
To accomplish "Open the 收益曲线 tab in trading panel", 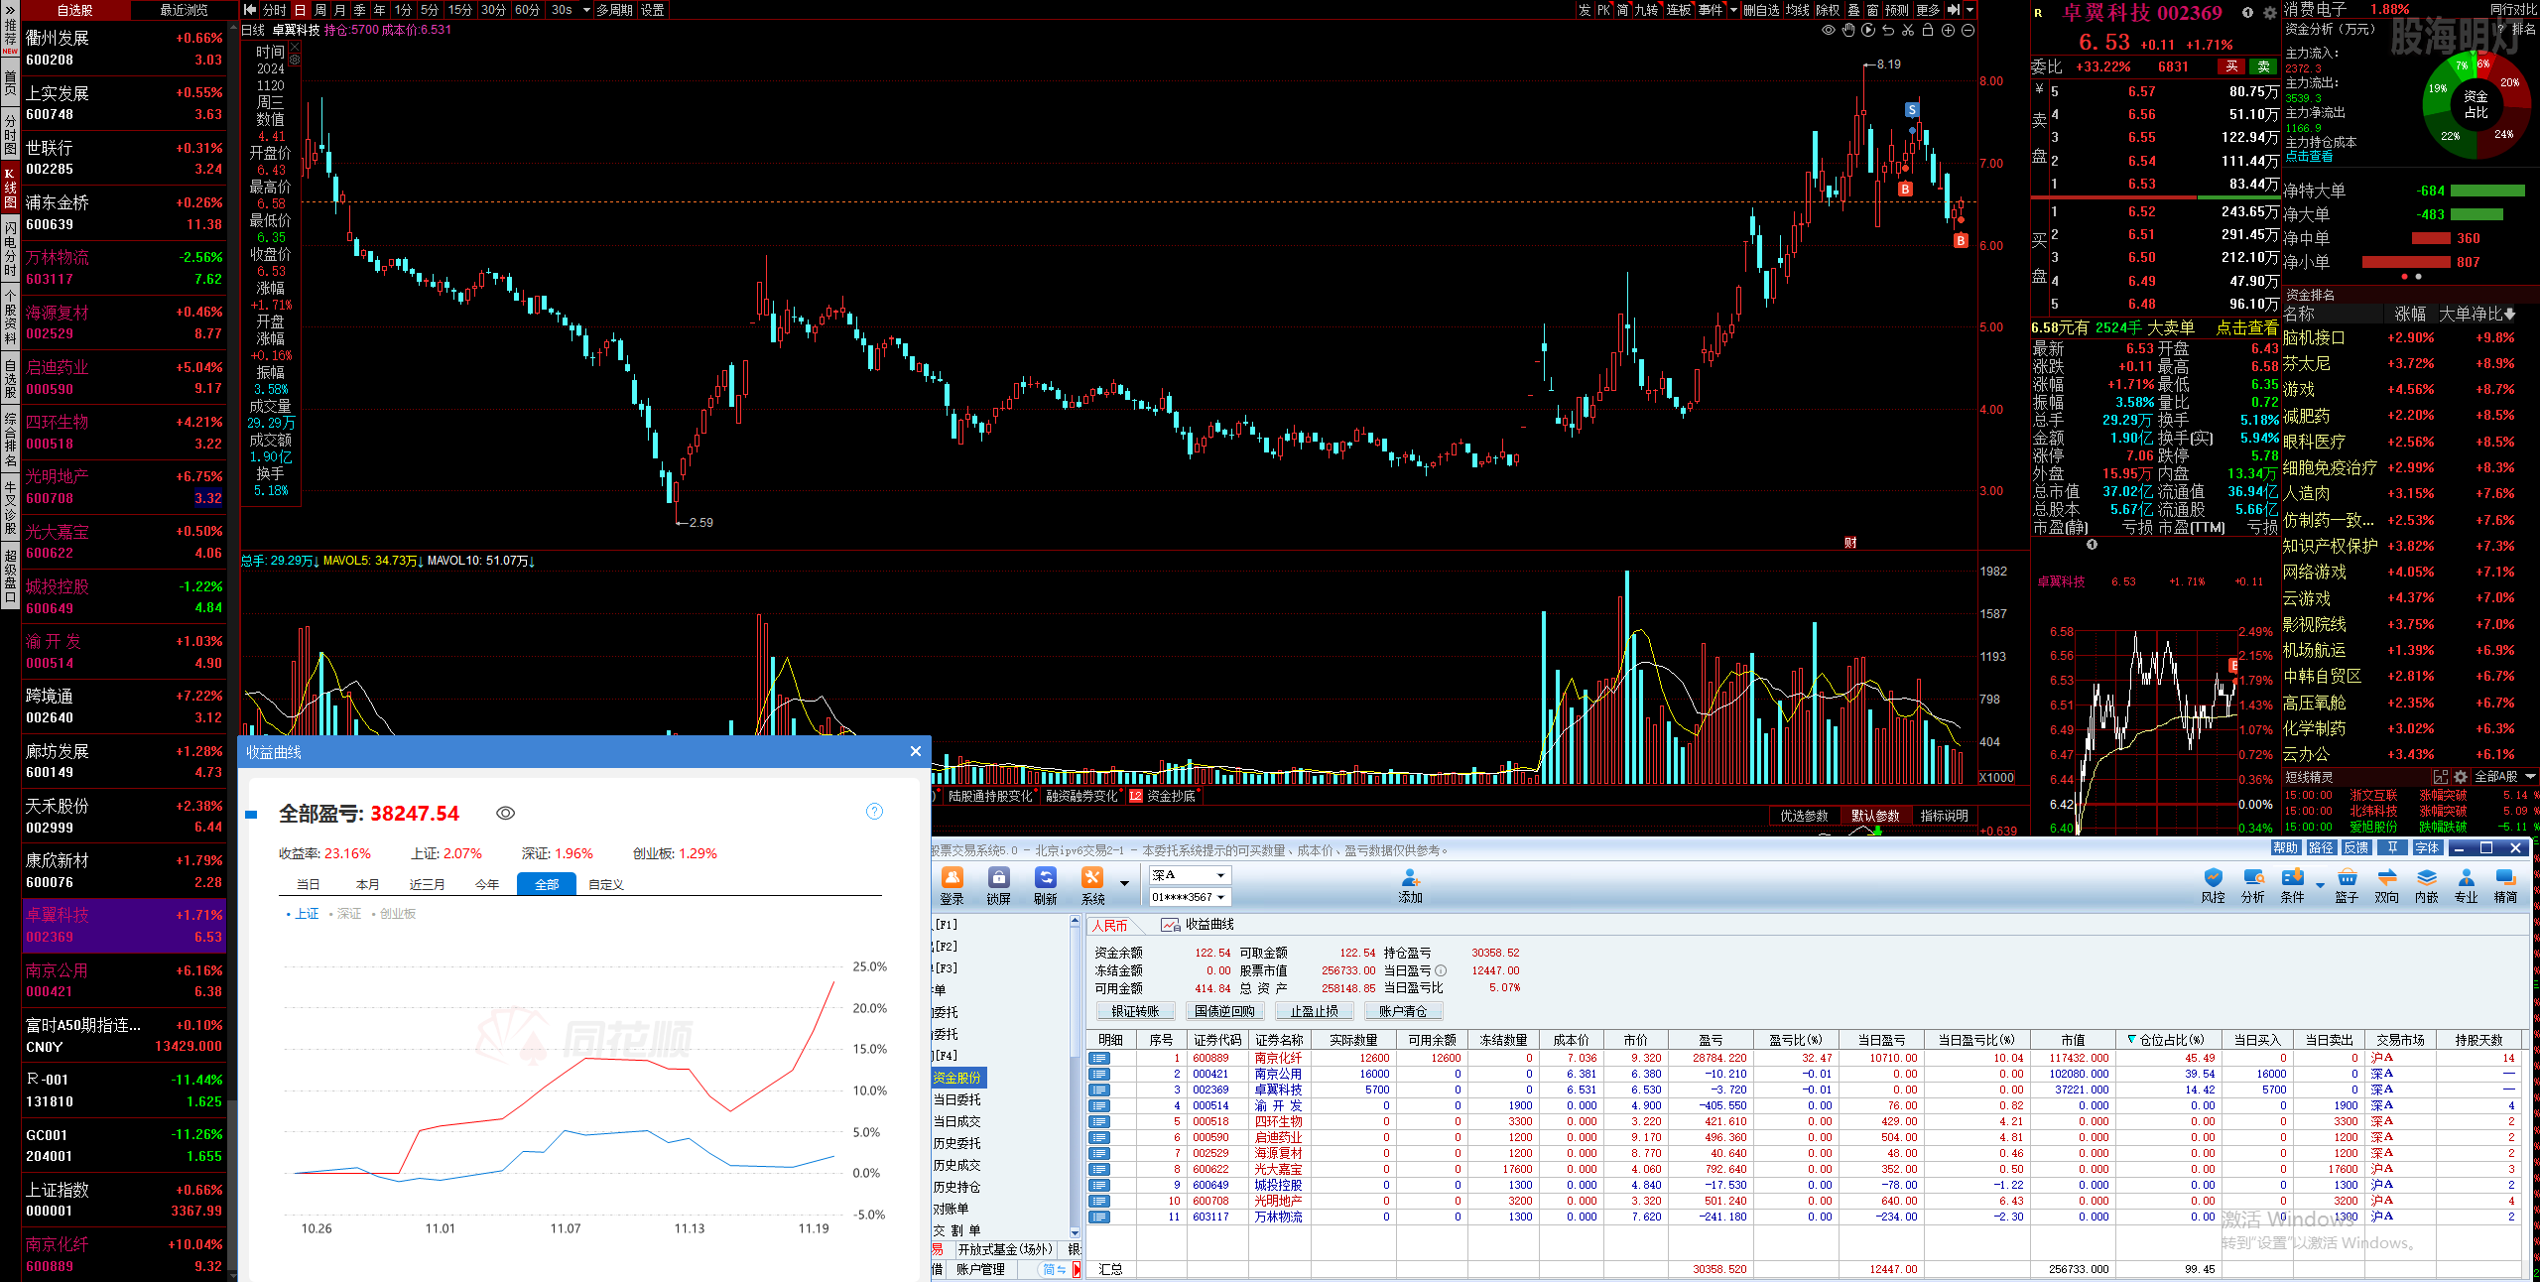I will tap(1199, 925).
